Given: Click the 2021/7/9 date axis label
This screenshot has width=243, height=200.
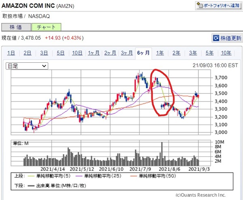Looking at the screenshot, I should coord(140,169).
